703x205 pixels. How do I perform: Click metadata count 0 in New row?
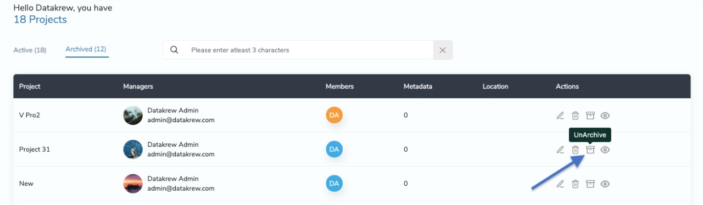pyautogui.click(x=405, y=184)
